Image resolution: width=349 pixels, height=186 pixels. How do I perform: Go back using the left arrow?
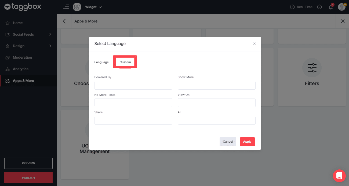pyautogui.click(x=64, y=21)
